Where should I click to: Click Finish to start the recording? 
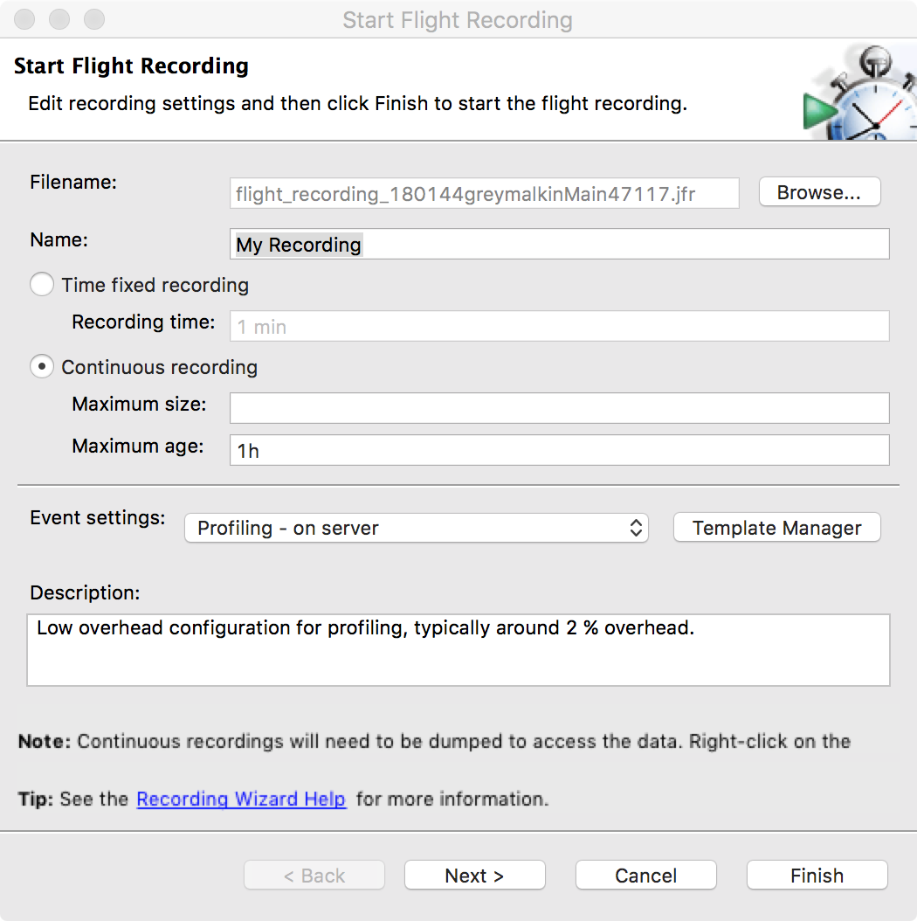coord(817,876)
